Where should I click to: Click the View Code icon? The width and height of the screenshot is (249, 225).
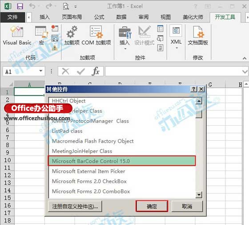point(160,38)
